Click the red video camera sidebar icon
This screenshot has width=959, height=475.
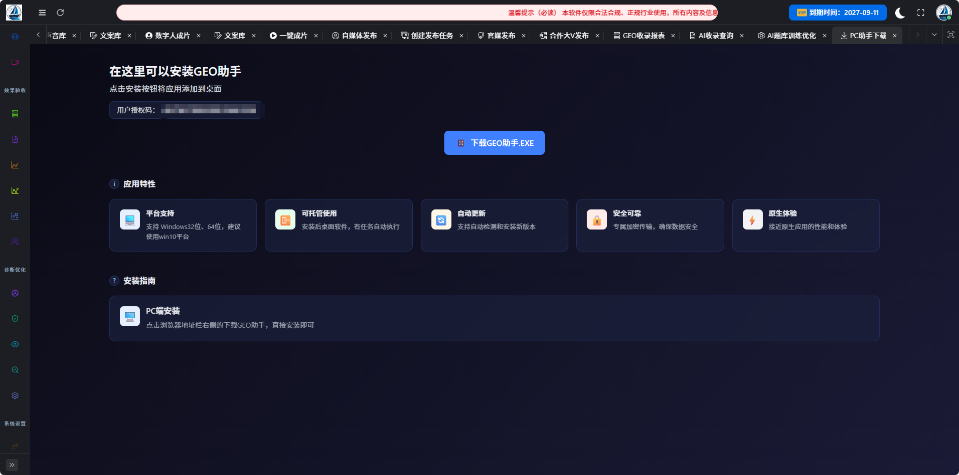(15, 62)
